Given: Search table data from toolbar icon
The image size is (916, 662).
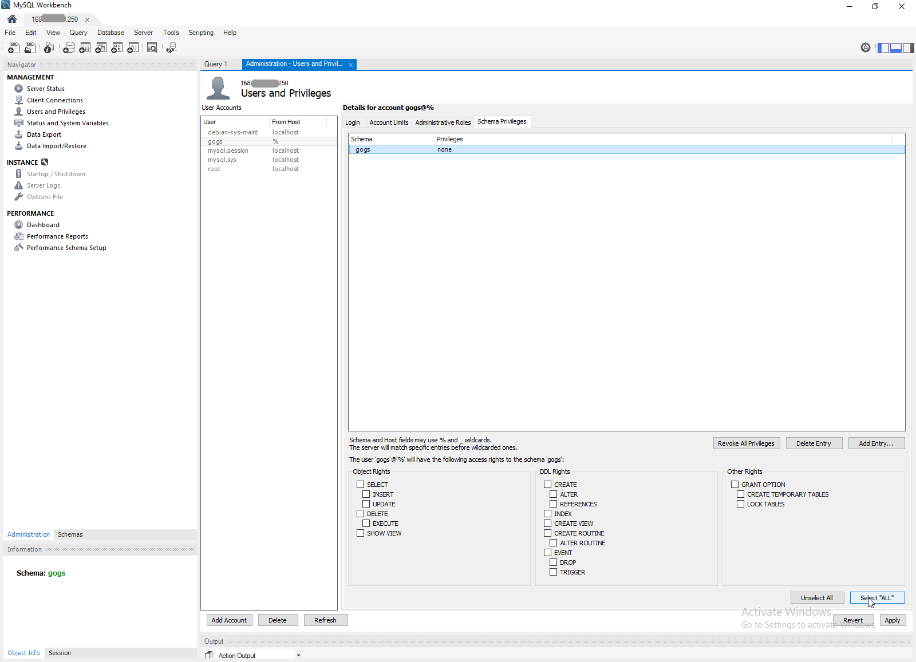Looking at the screenshot, I should click(x=152, y=48).
